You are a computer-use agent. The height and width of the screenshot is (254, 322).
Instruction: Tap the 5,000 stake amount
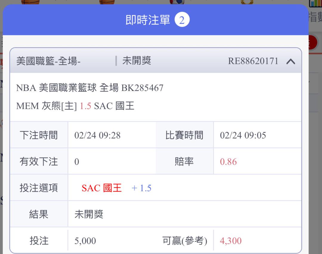tap(85, 241)
